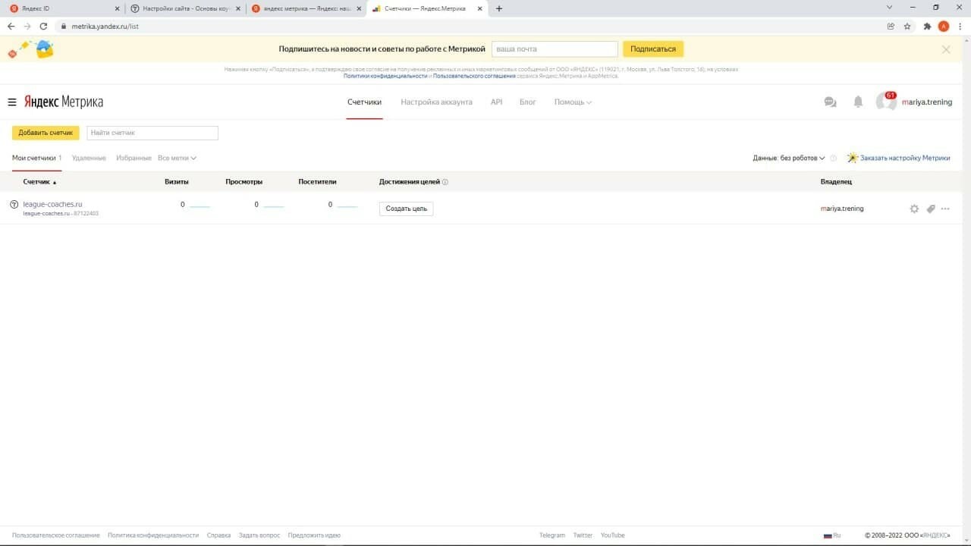This screenshot has height=546, width=971.
Task: Open the Telegram footer link
Action: coord(552,535)
